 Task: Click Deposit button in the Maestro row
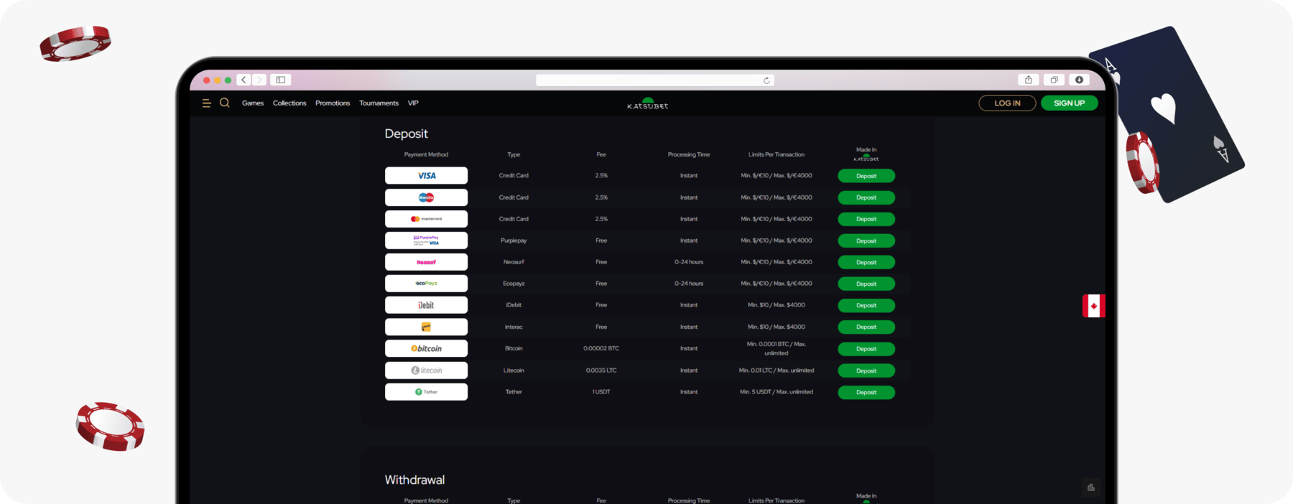pyautogui.click(x=866, y=197)
